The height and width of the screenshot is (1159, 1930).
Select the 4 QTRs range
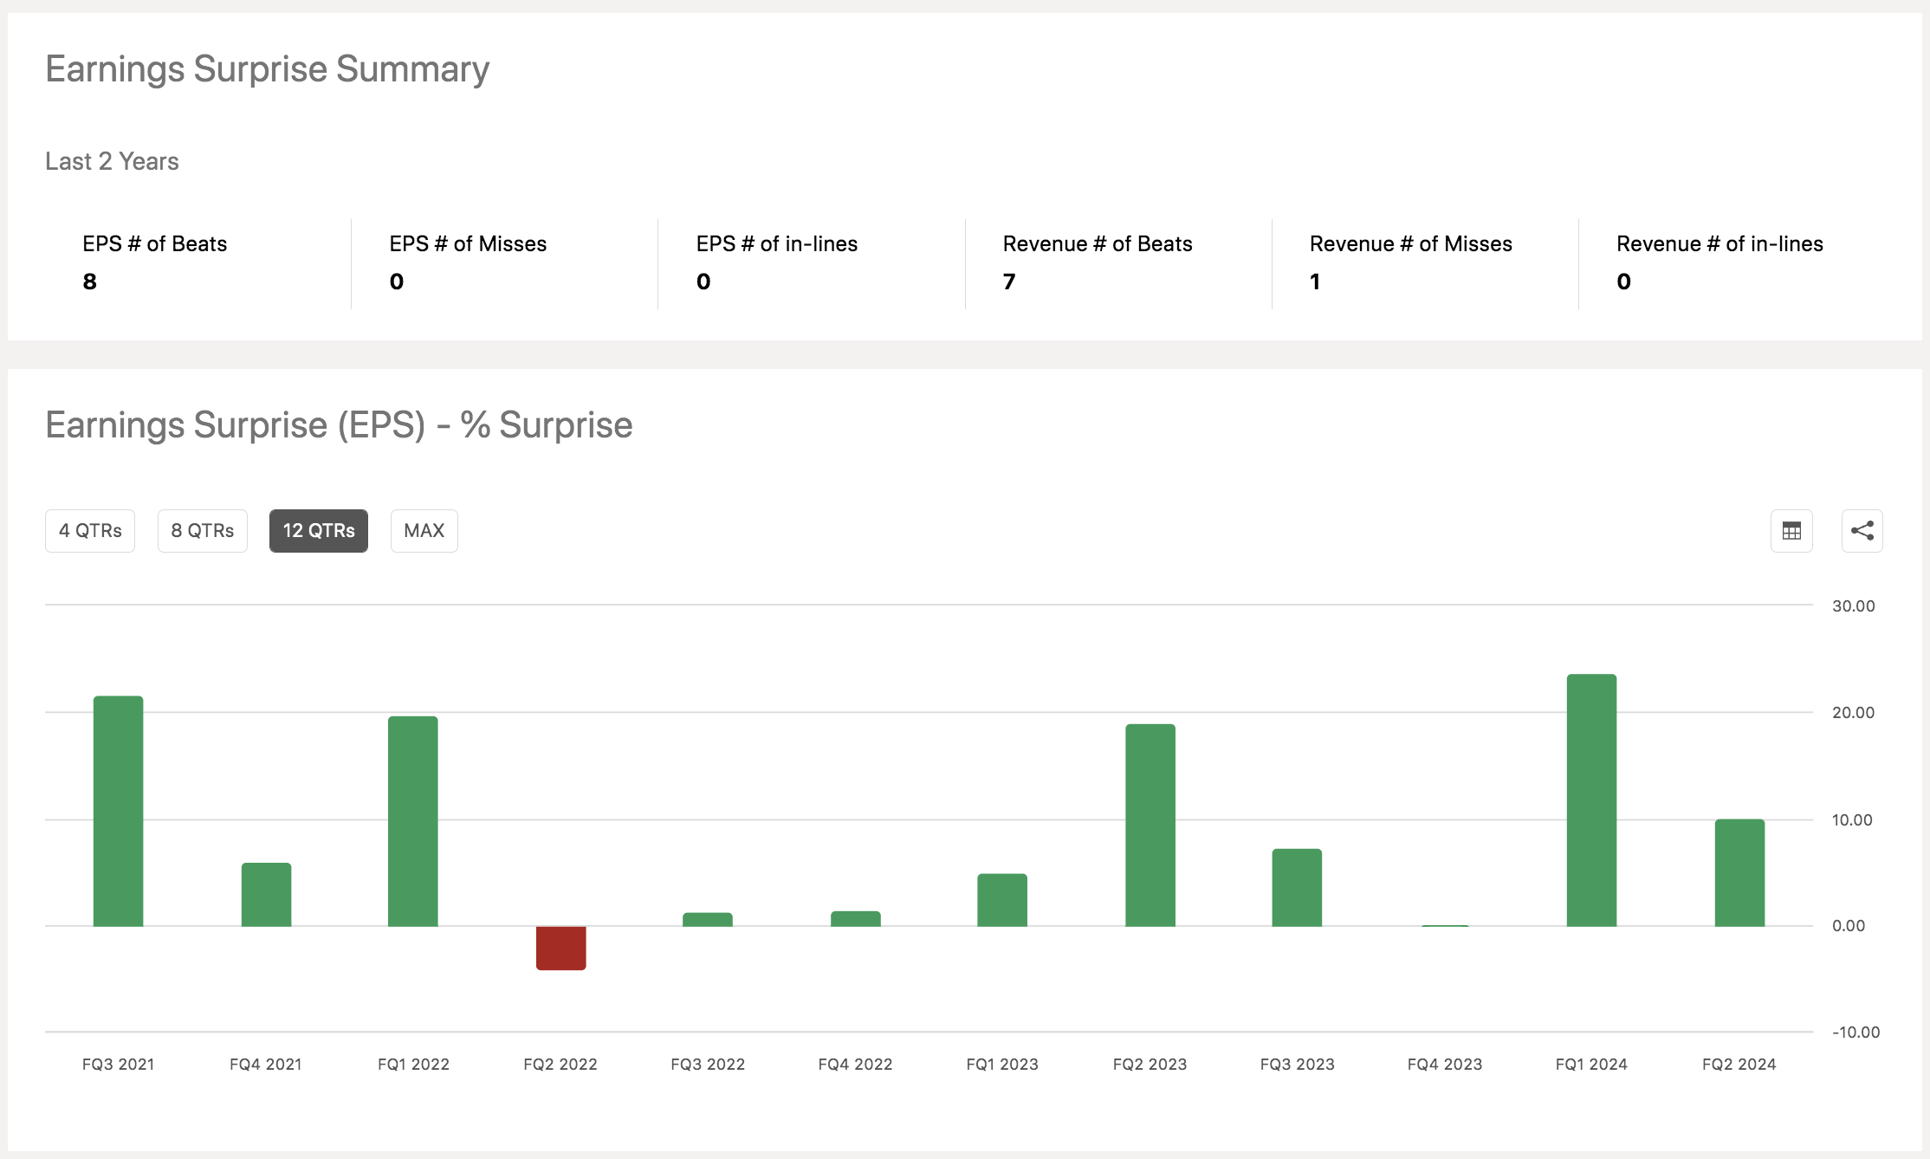pos(90,531)
